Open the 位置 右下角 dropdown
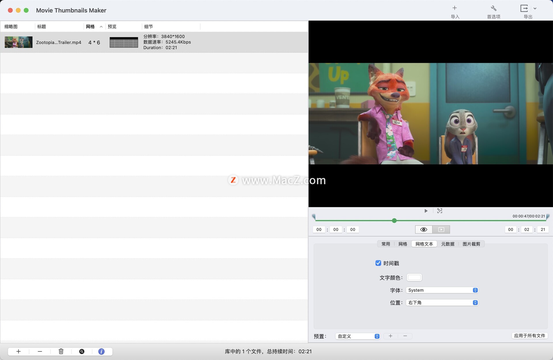The image size is (553, 360). point(442,302)
